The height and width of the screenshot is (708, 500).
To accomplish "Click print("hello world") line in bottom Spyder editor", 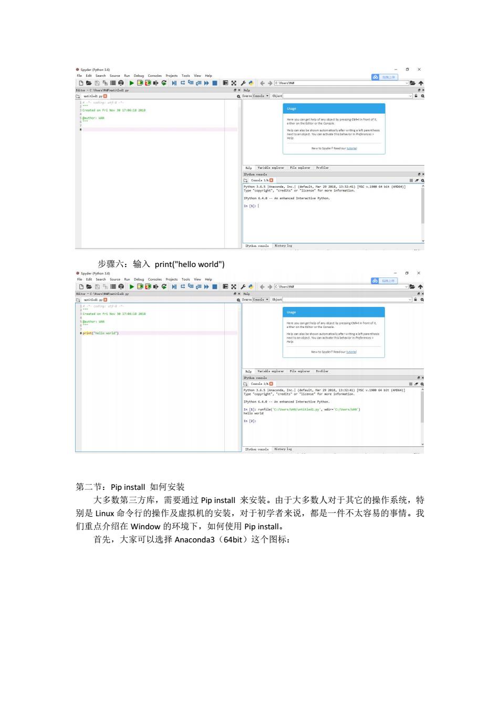I will click(x=101, y=333).
